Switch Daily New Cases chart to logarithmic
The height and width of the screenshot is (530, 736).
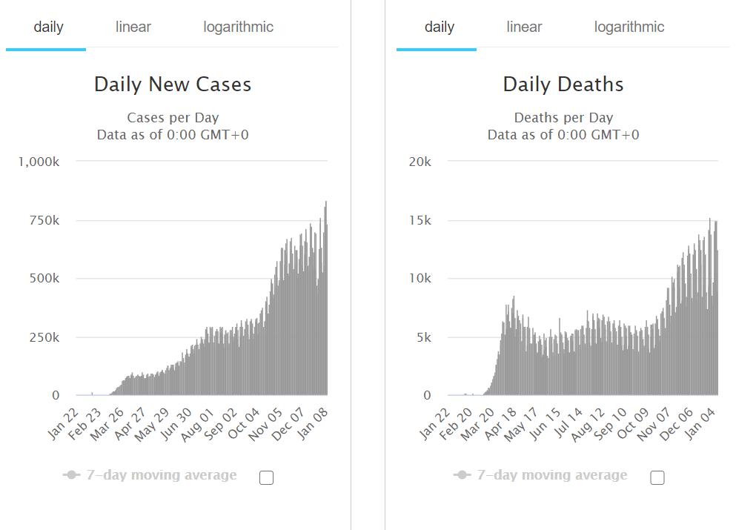tap(238, 27)
